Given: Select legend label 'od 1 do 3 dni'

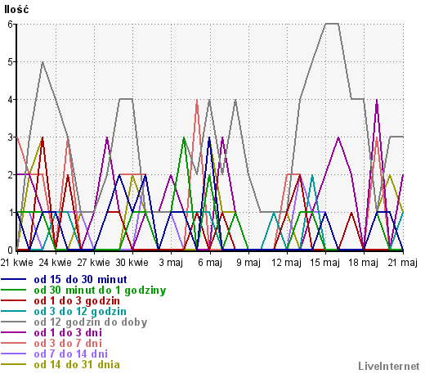Looking at the screenshot, I should point(68,333).
